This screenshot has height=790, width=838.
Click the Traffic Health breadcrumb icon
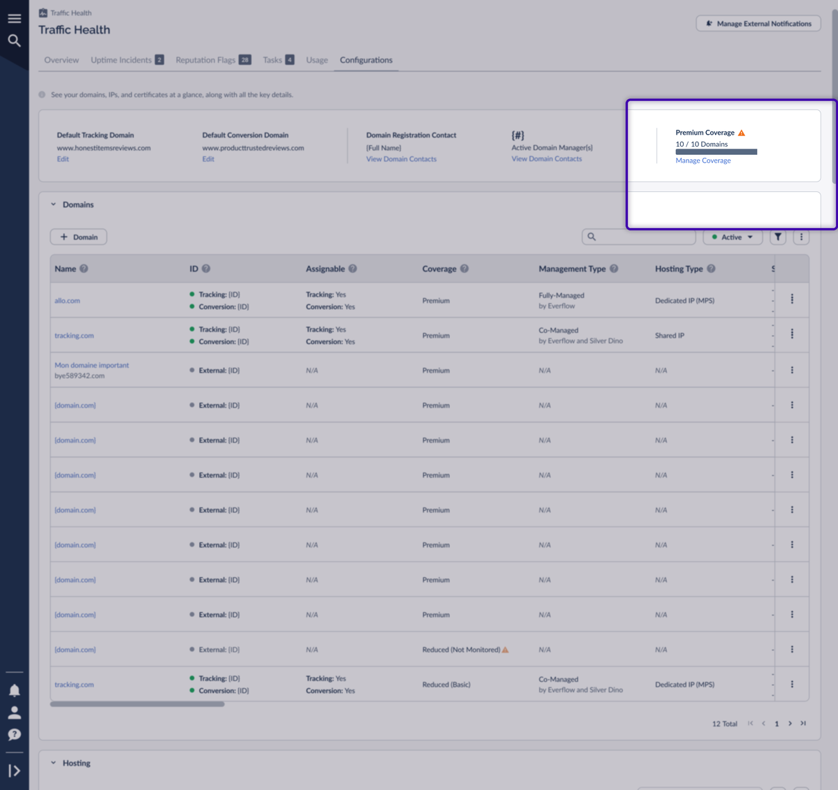click(x=43, y=13)
